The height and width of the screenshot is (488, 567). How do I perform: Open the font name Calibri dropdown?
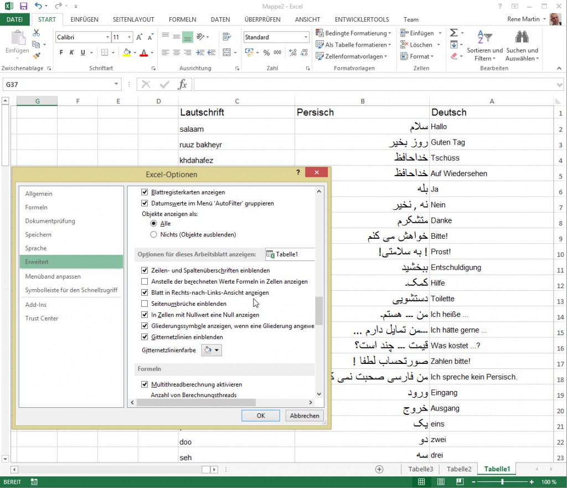[107, 37]
